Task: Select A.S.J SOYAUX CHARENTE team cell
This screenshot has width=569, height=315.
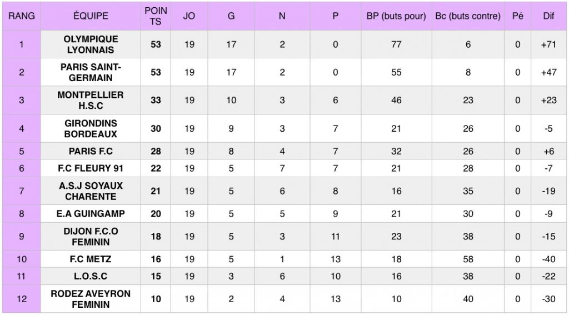Action: (91, 191)
